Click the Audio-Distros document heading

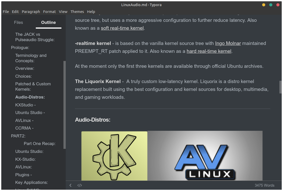(x=93, y=120)
